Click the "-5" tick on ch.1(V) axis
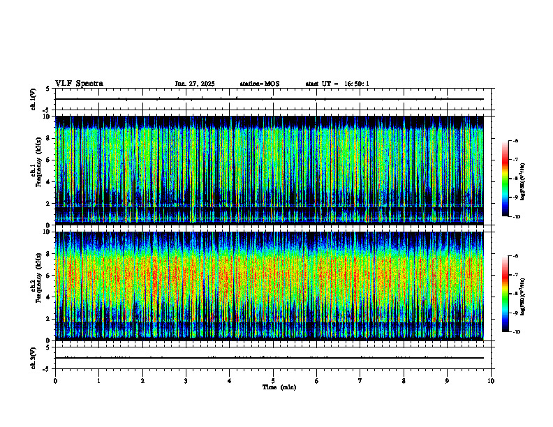This screenshot has width=553, height=427. pyautogui.click(x=47, y=110)
